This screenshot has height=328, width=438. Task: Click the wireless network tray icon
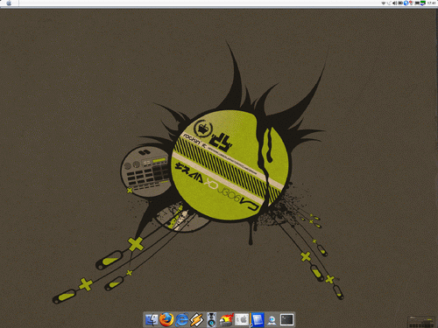384,3
